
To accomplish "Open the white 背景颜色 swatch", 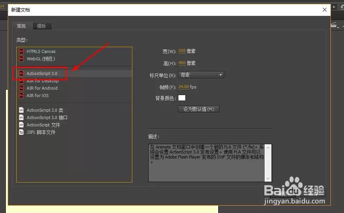I will pos(182,98).
